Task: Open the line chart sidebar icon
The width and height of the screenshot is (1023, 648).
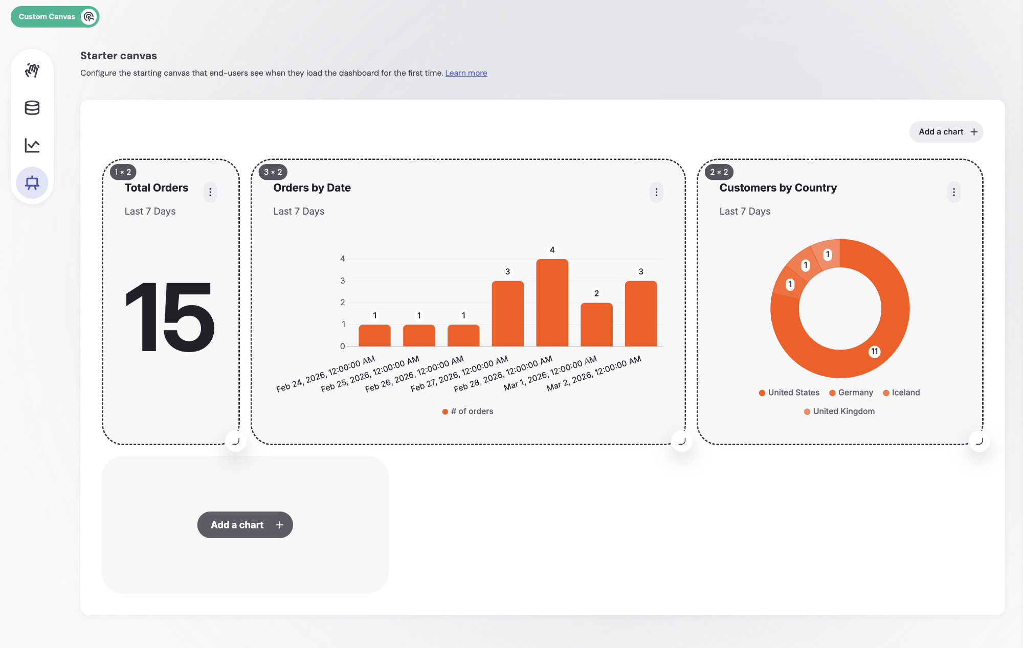Action: pos(32,146)
